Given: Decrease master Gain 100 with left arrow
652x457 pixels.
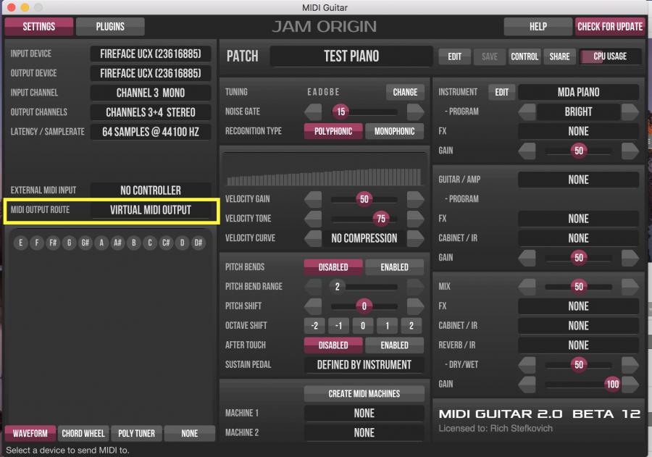Looking at the screenshot, I should point(527,385).
